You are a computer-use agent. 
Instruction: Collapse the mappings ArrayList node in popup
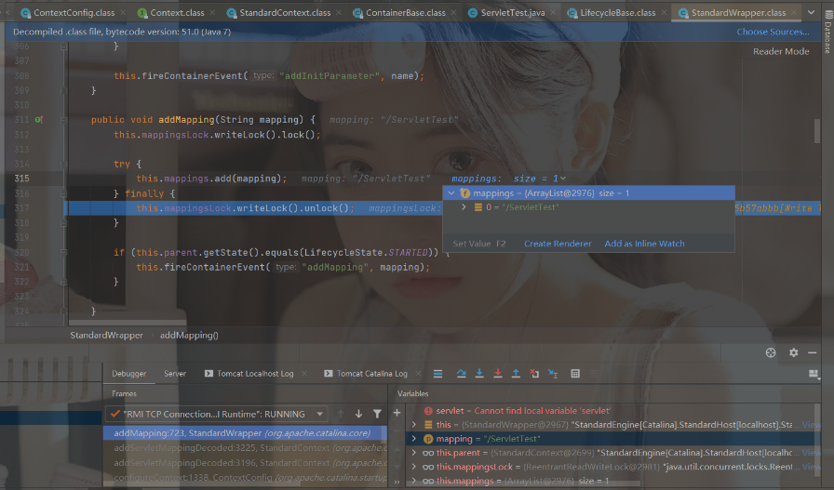pos(451,193)
